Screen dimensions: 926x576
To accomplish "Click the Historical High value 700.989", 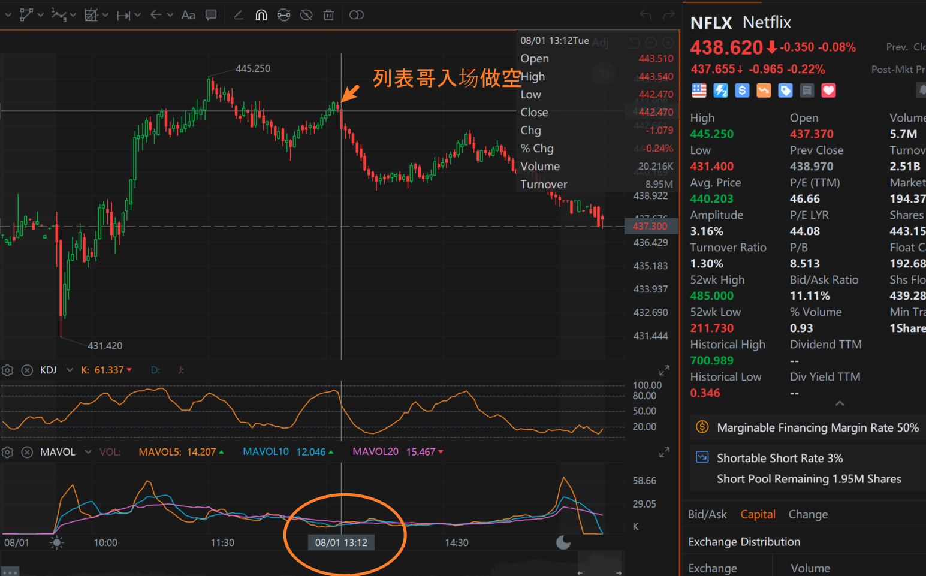I will (711, 361).
